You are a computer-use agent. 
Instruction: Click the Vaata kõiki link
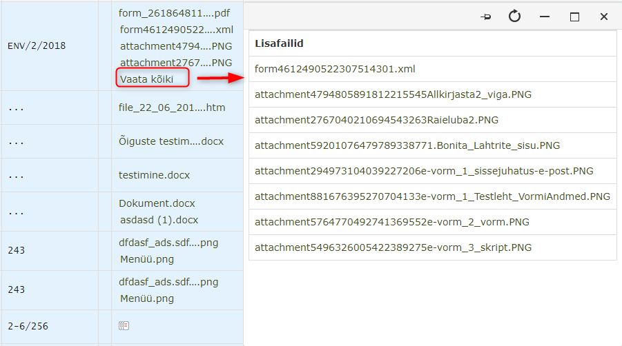145,79
